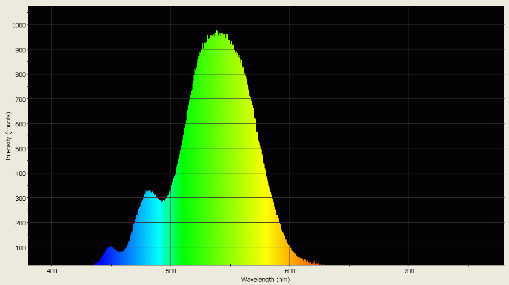The image size is (509, 285).
Task: Click the 600 wavelength tick label
Action: click(x=290, y=270)
